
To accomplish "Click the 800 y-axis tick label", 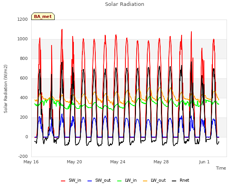I will point(24,58).
